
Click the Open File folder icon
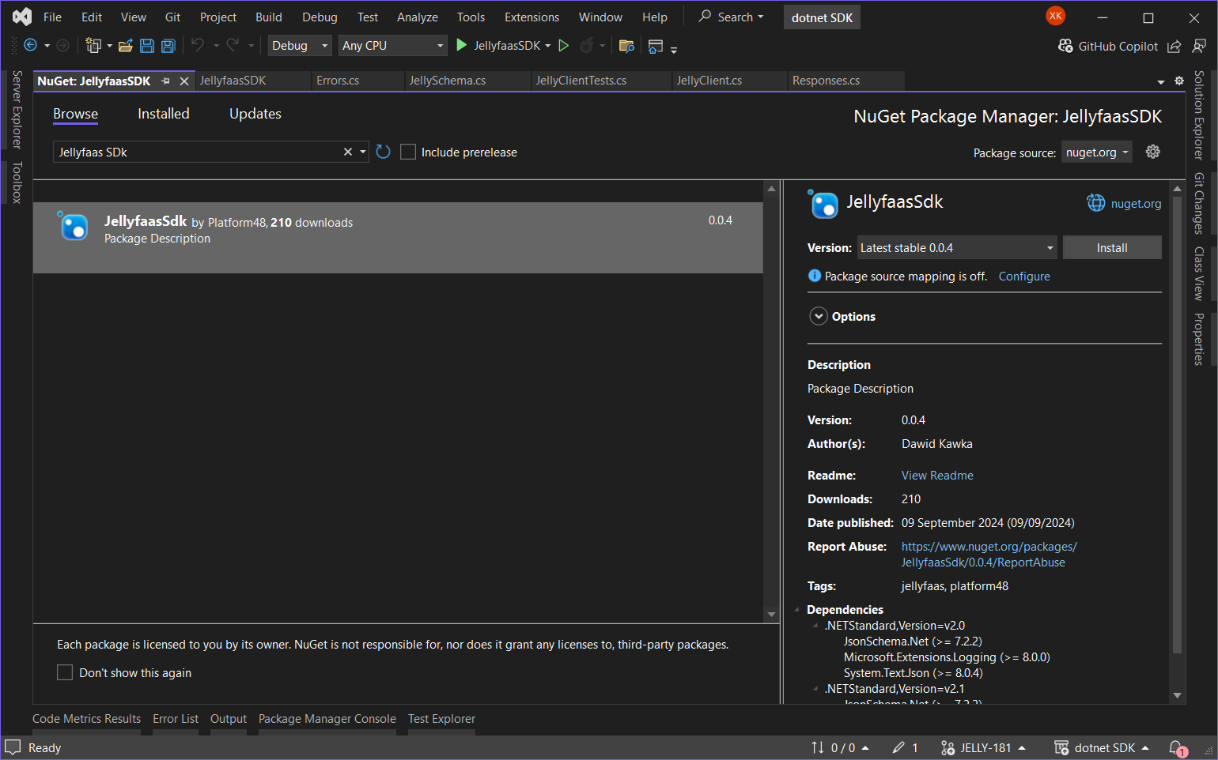tap(125, 46)
